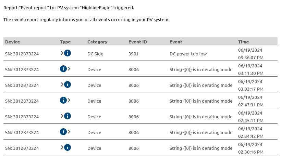Click the info icon for the 02.34:42 PM event

[63, 132]
